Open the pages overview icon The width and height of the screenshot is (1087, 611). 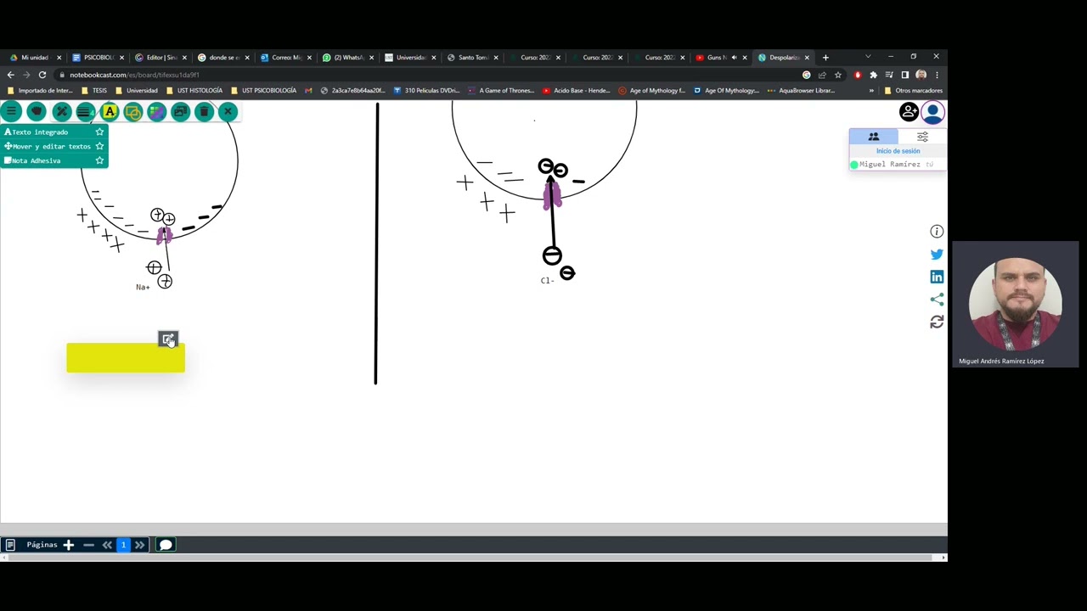point(10,545)
